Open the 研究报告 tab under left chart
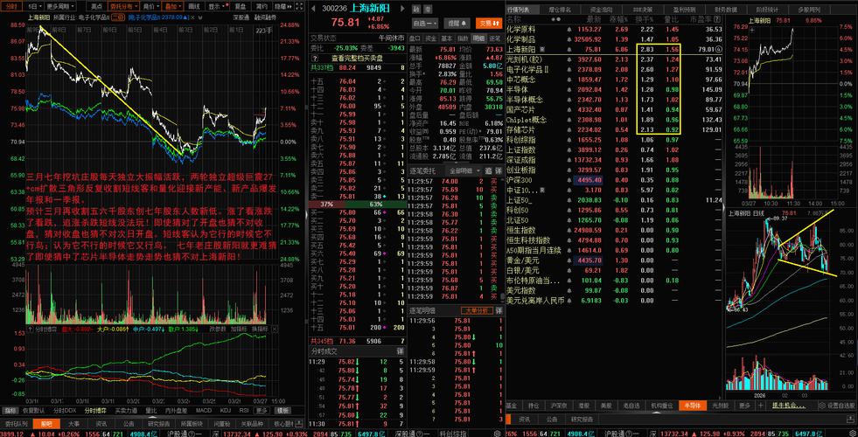The height and width of the screenshot is (437, 858). pos(159,423)
